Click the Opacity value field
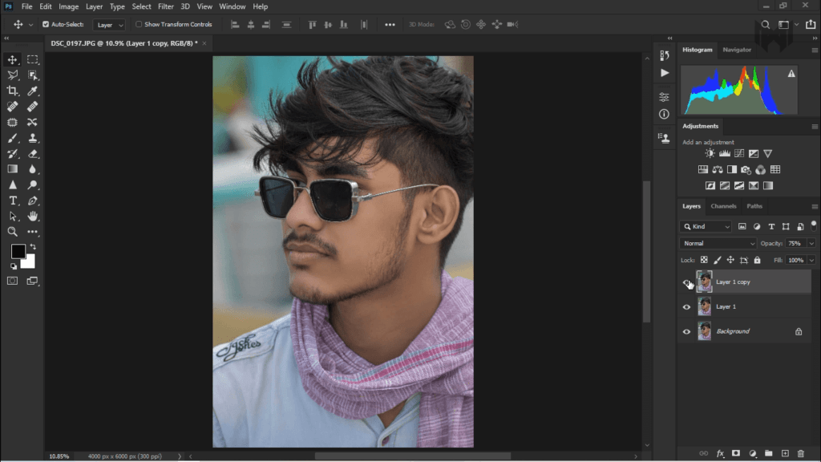 pos(795,244)
